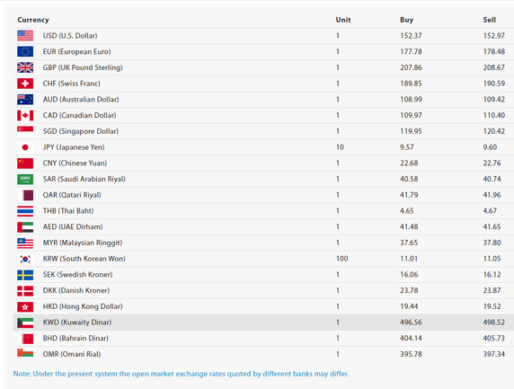Click the GBP sell rate 208.67
514x389 pixels.
[493, 67]
